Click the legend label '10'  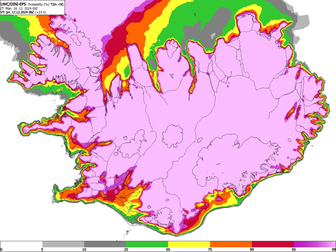84,250
